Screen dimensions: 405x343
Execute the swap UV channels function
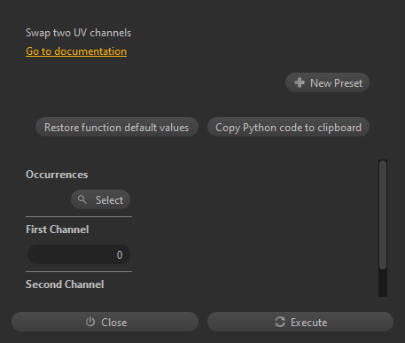pos(300,322)
